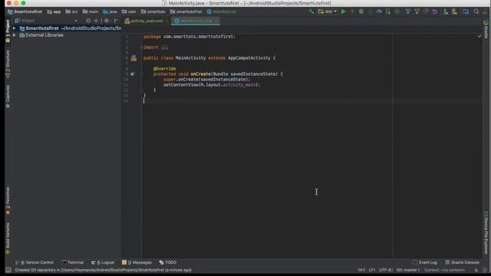Click activity_main in the setContentView line
The height and width of the screenshot is (276, 491).
[239, 85]
